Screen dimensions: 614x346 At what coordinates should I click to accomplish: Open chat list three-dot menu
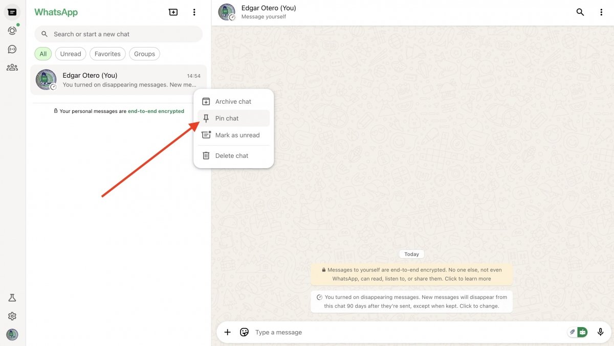(x=194, y=12)
